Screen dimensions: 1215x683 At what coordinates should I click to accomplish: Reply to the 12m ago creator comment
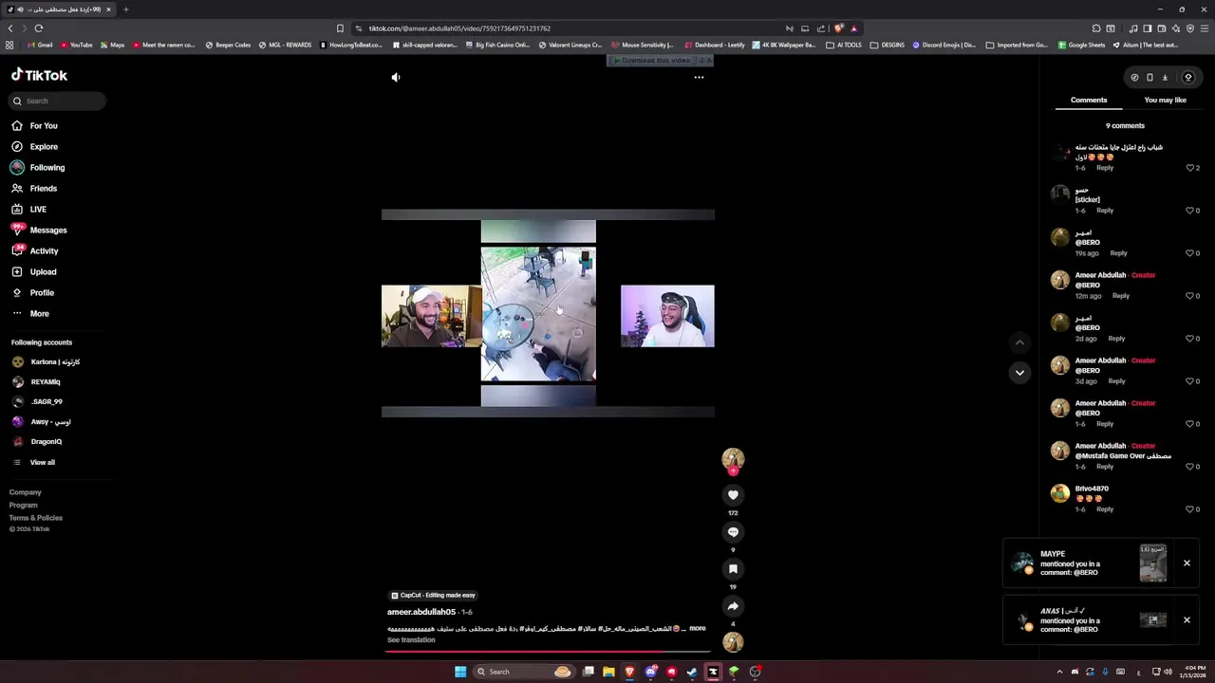pyautogui.click(x=1121, y=296)
